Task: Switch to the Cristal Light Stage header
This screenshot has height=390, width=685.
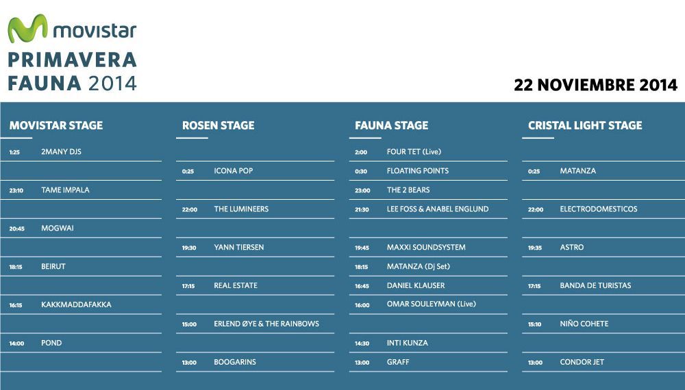Action: pos(585,125)
